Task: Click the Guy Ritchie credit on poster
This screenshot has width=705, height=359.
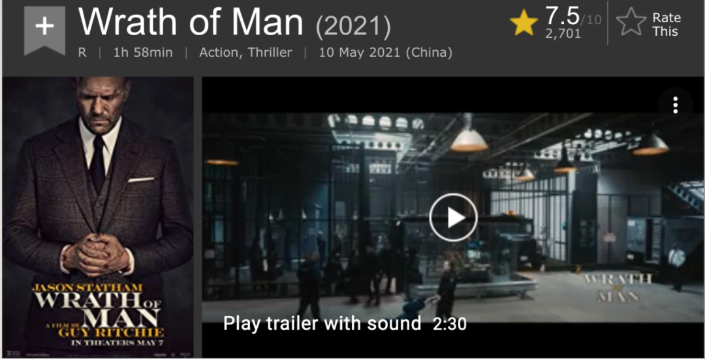Action: [x=110, y=332]
